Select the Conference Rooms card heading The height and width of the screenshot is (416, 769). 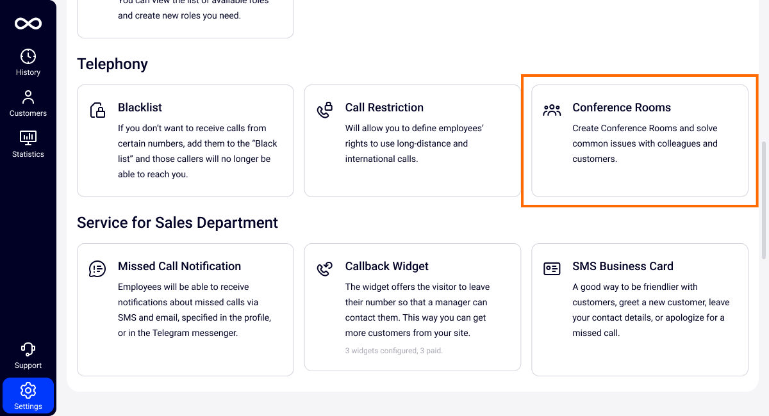pyautogui.click(x=621, y=108)
